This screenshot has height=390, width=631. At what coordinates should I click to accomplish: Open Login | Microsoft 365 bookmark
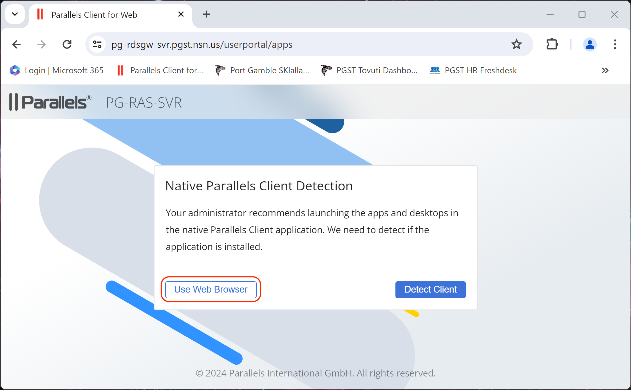57,70
